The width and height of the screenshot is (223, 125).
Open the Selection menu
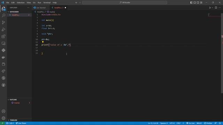[x=21, y=2]
